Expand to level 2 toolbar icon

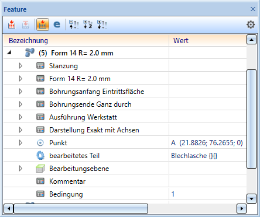click(88, 24)
